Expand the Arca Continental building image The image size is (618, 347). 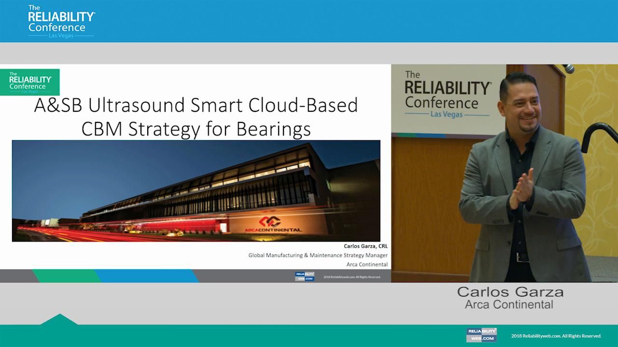[196, 191]
